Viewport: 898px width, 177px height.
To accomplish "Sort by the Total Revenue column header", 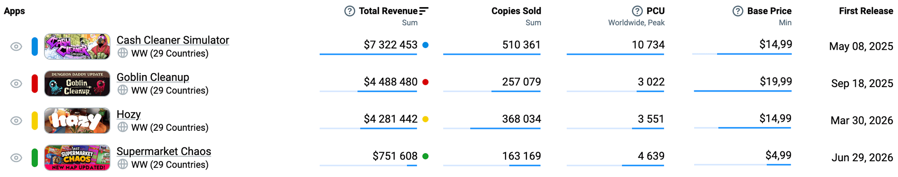I will pos(388,11).
